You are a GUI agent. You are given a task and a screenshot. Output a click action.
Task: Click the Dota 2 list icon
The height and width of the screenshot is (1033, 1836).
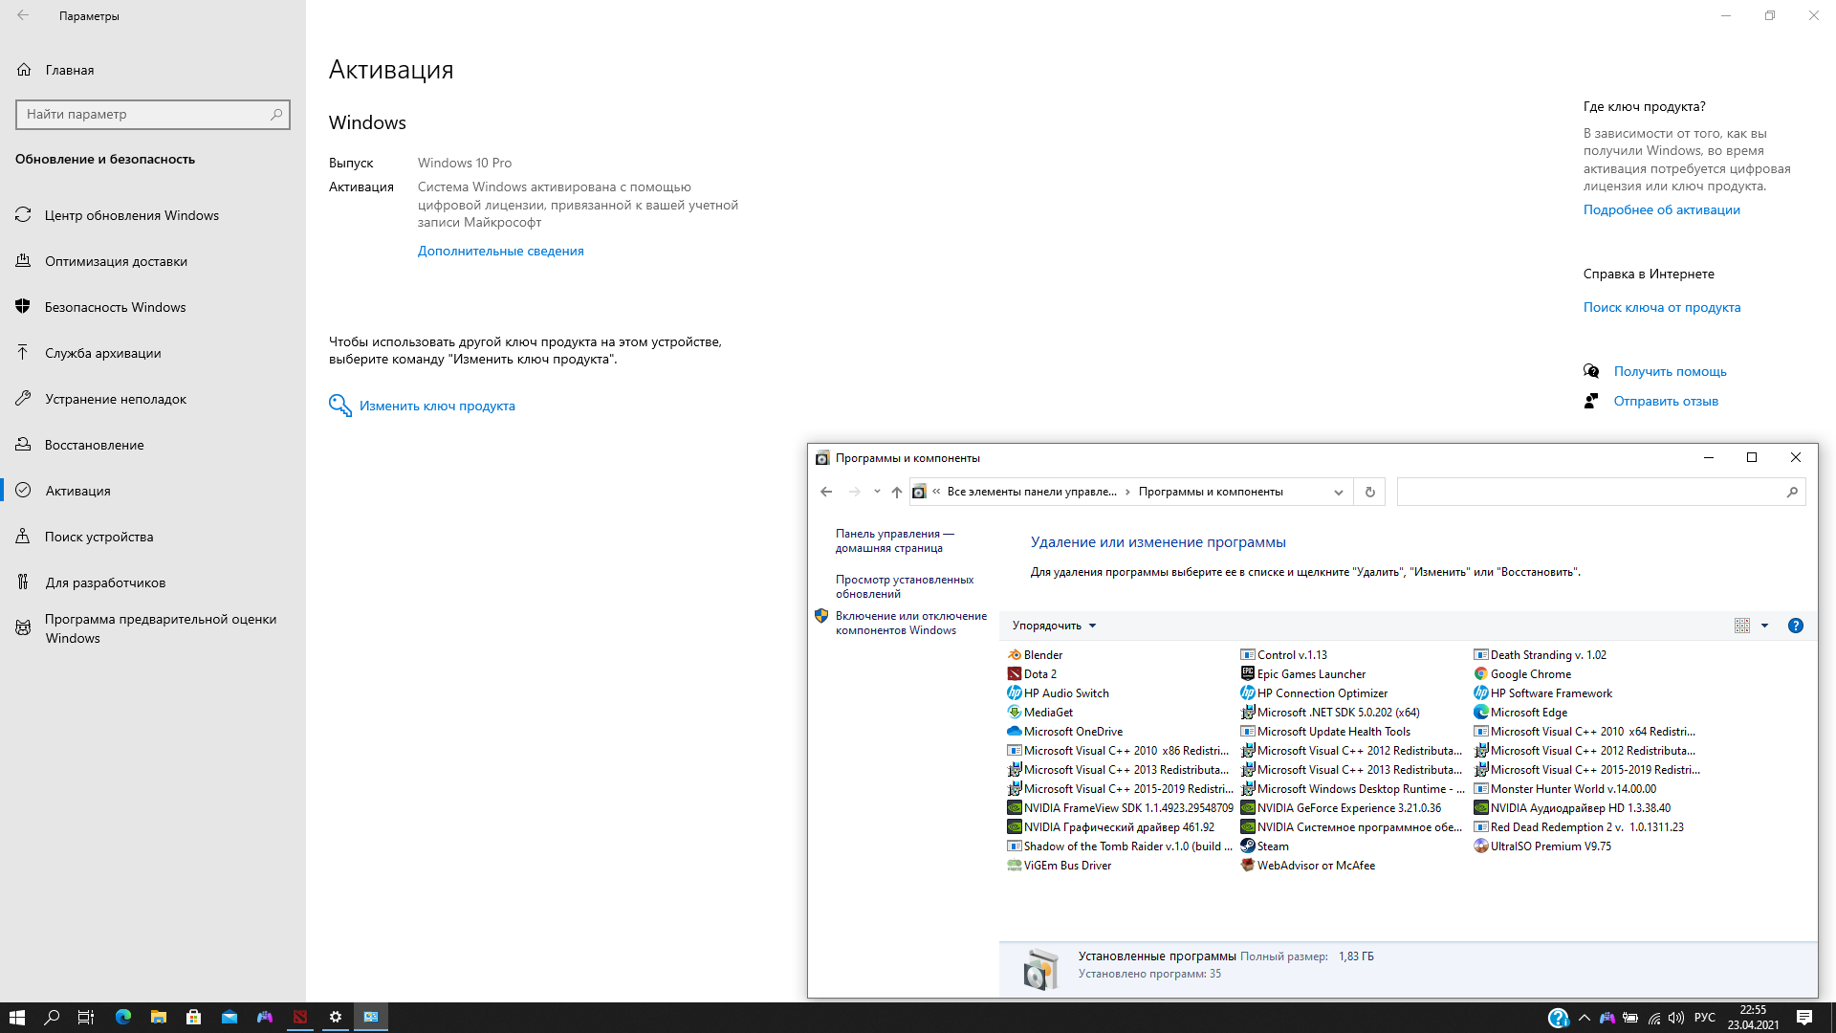1015,674
